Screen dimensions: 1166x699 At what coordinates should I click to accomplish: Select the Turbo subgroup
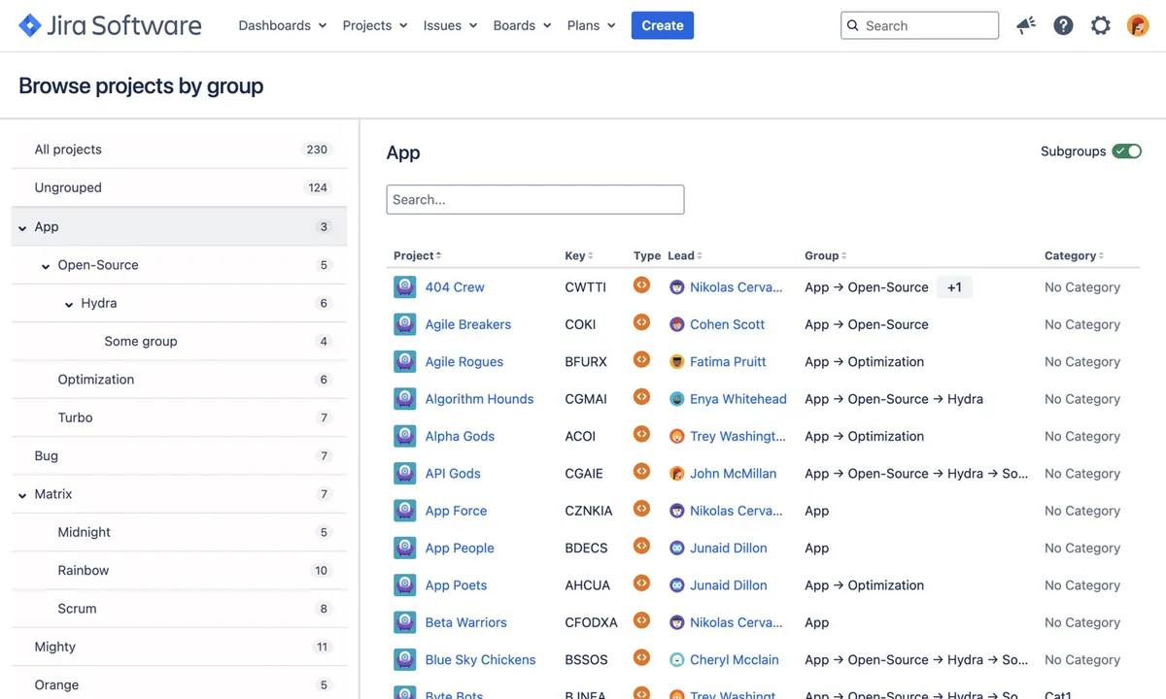click(x=179, y=417)
